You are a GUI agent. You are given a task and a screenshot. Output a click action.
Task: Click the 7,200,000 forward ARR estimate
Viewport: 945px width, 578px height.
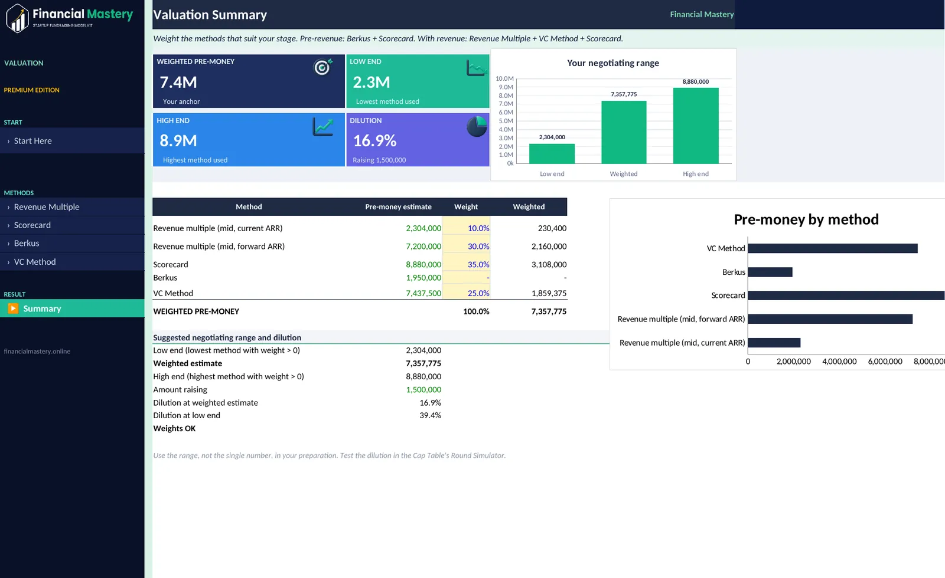coord(423,247)
